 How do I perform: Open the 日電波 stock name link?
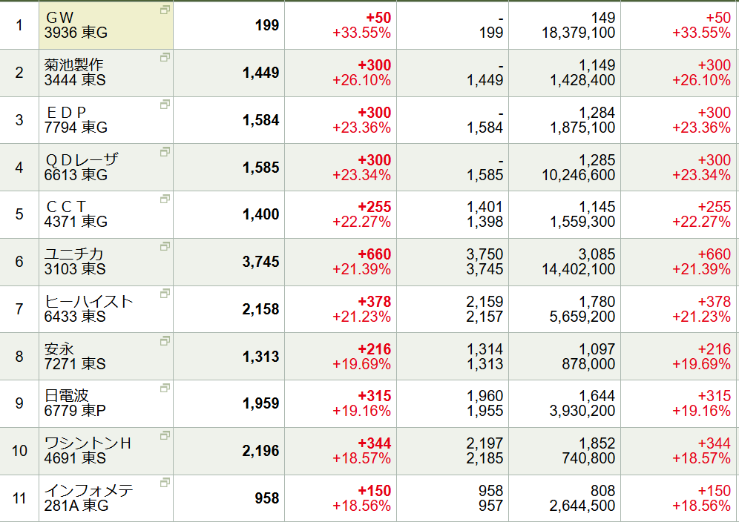[67, 396]
